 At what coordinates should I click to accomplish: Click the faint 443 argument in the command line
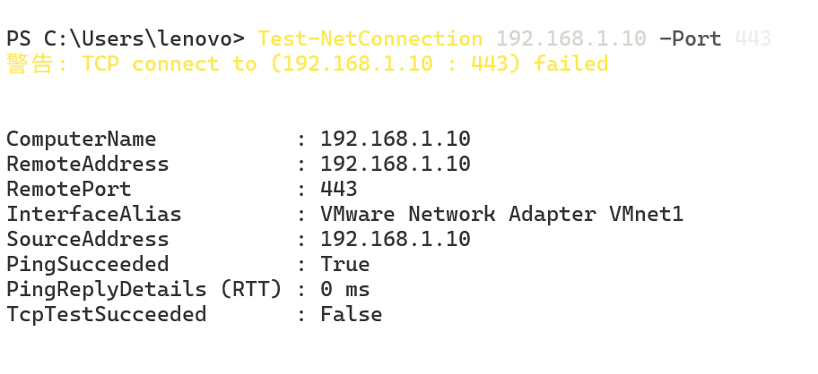click(753, 39)
